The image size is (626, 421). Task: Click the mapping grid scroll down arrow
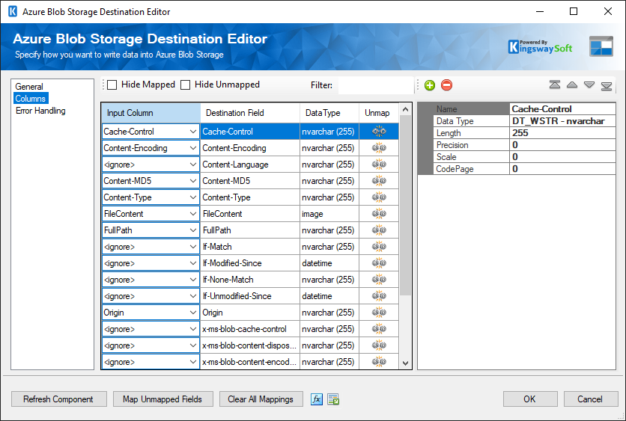(x=406, y=363)
